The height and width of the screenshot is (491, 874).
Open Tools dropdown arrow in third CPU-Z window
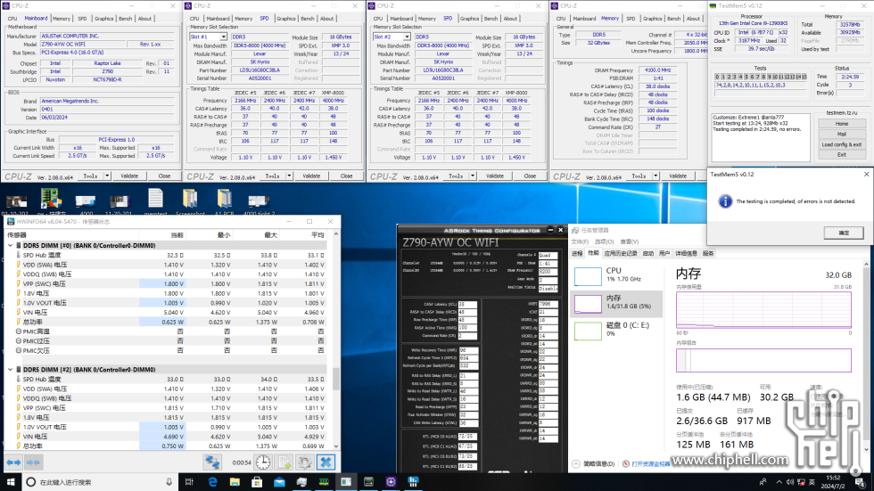point(473,176)
